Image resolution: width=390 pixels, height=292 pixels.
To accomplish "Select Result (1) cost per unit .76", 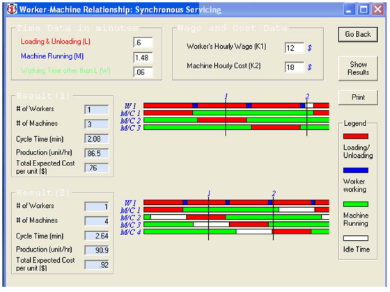I will (97, 168).
